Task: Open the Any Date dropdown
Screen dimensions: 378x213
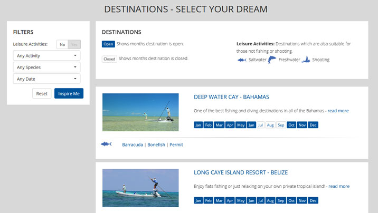Action: click(x=46, y=79)
